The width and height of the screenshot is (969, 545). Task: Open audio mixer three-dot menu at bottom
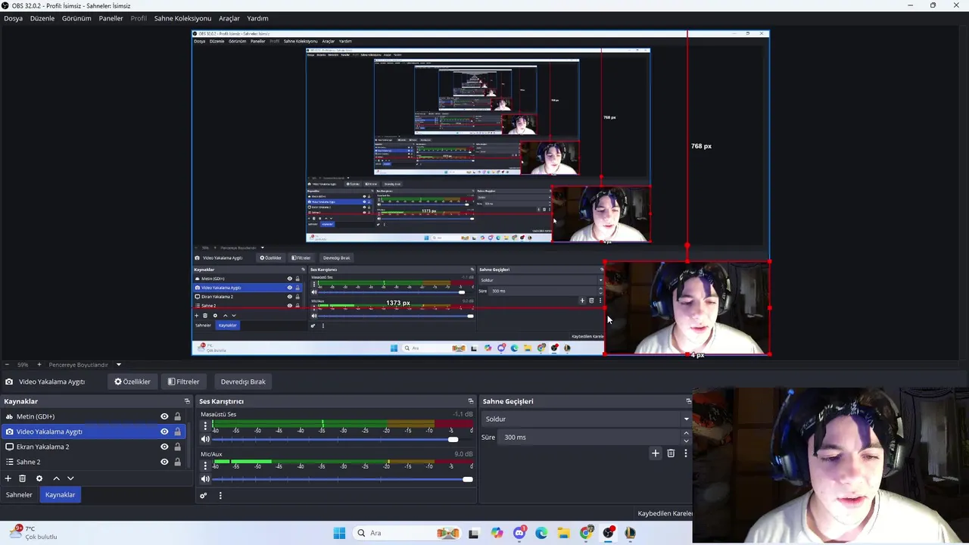pos(220,496)
